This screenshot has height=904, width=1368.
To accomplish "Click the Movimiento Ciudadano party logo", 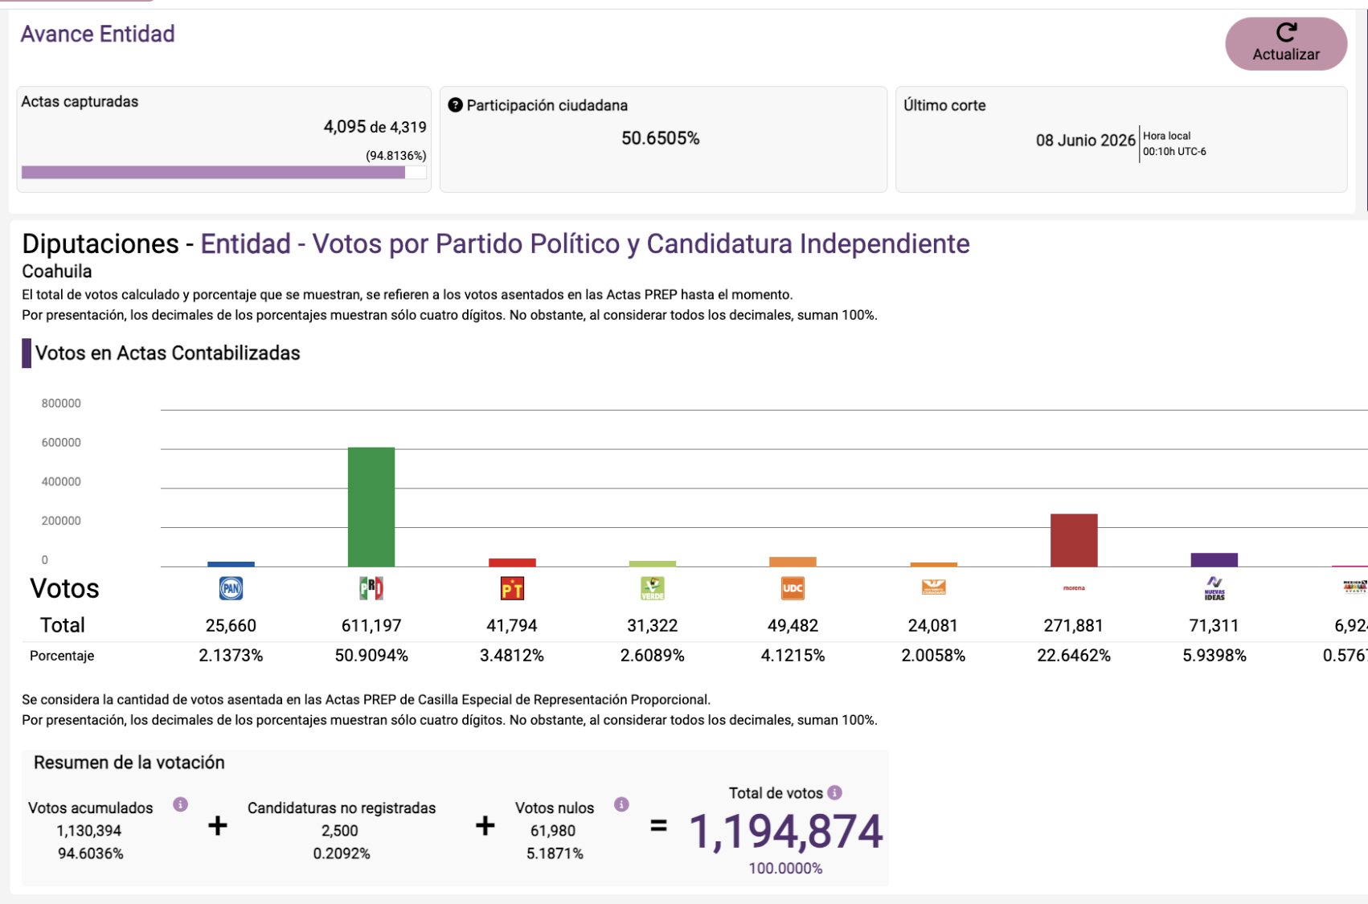I will tap(933, 588).
